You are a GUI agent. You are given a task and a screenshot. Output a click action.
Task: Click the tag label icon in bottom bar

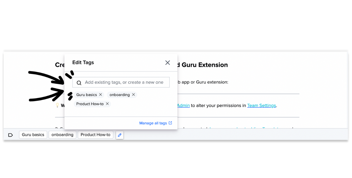tap(10, 135)
